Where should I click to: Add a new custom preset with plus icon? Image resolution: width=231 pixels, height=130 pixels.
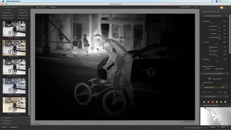click(x=28, y=118)
